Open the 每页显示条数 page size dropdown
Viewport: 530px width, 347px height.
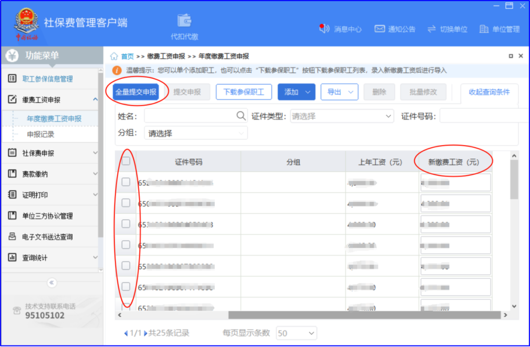296,333
